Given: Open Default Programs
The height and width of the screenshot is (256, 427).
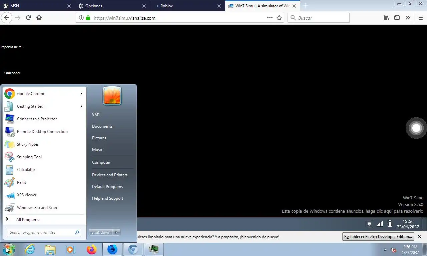Looking at the screenshot, I should coord(107,187).
